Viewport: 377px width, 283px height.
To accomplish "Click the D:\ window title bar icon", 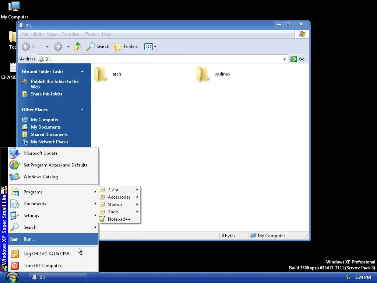I will point(21,25).
